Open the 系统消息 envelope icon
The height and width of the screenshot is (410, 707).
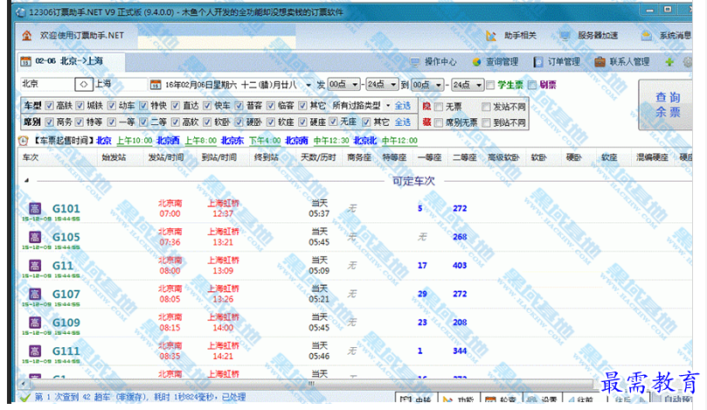point(646,36)
